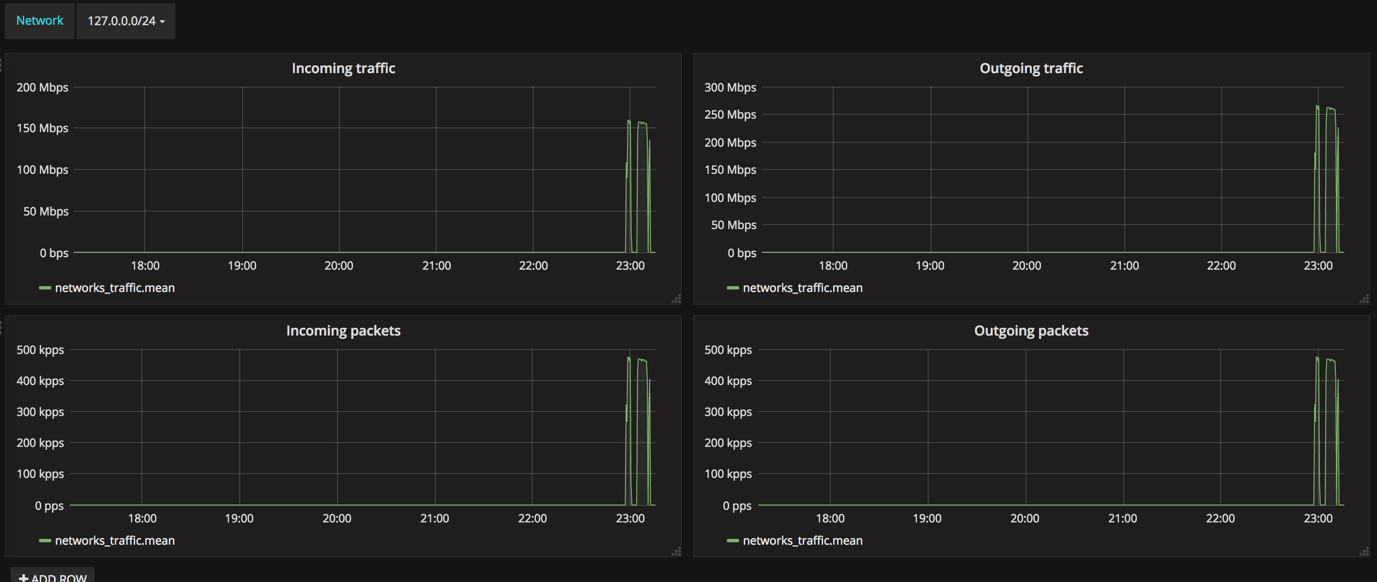Open the second row's left-edge menu handle

pyautogui.click(x=1, y=327)
